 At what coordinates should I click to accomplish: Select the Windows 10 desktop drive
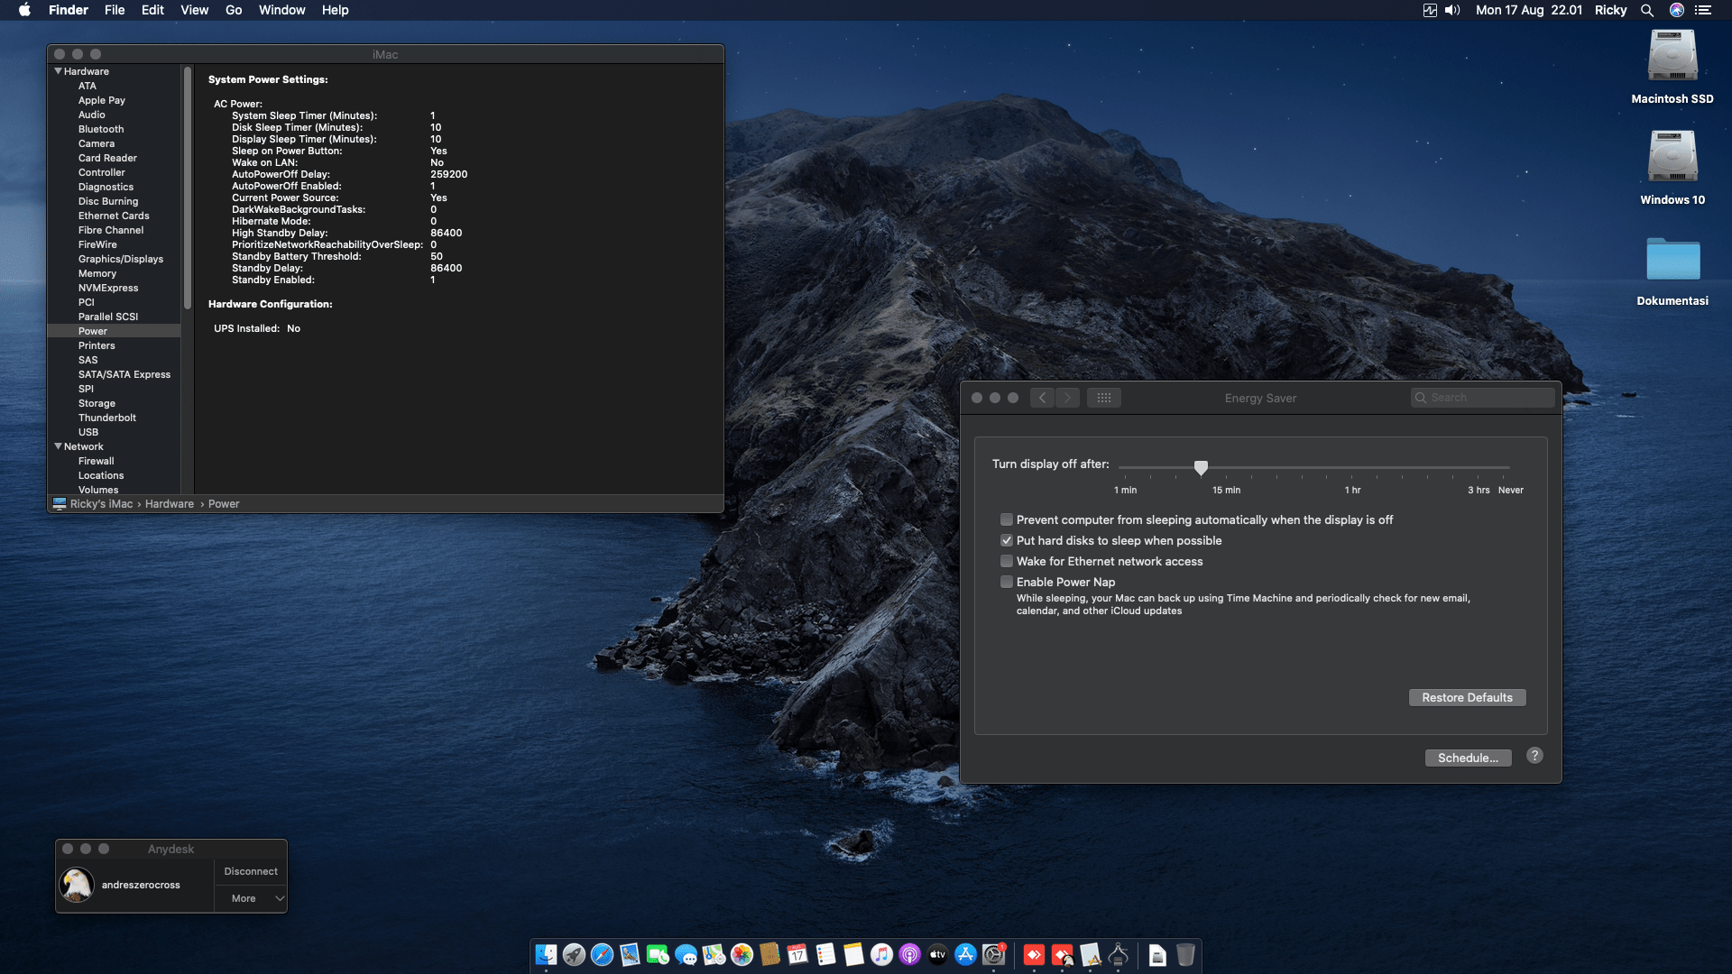1672,168
